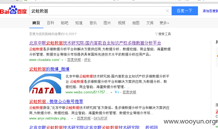Switch to the 视频 tab
This screenshot has height=129, width=218.
coord(122,23)
